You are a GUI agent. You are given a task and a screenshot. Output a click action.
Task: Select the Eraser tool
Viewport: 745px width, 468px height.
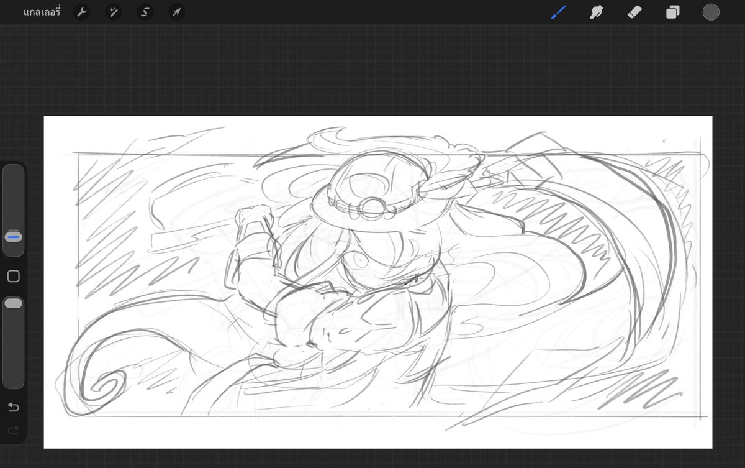pos(634,12)
